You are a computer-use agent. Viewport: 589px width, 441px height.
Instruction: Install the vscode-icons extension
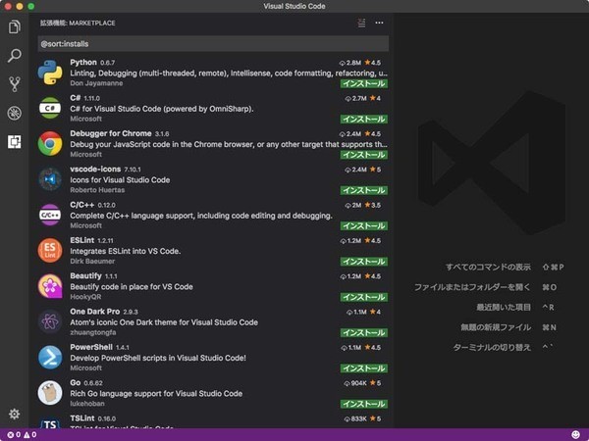pyautogui.click(x=364, y=190)
